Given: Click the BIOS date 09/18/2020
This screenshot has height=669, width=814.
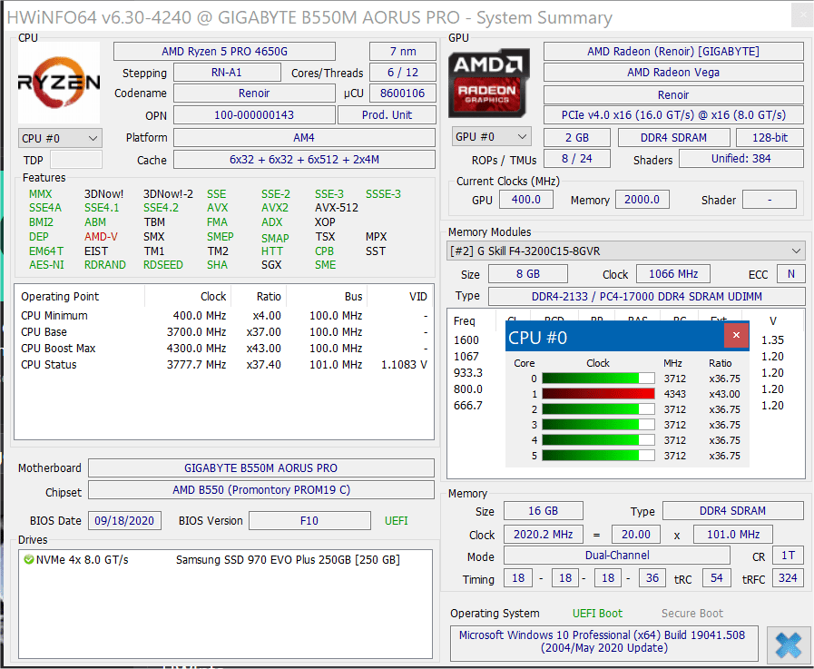Looking at the screenshot, I should click(124, 520).
